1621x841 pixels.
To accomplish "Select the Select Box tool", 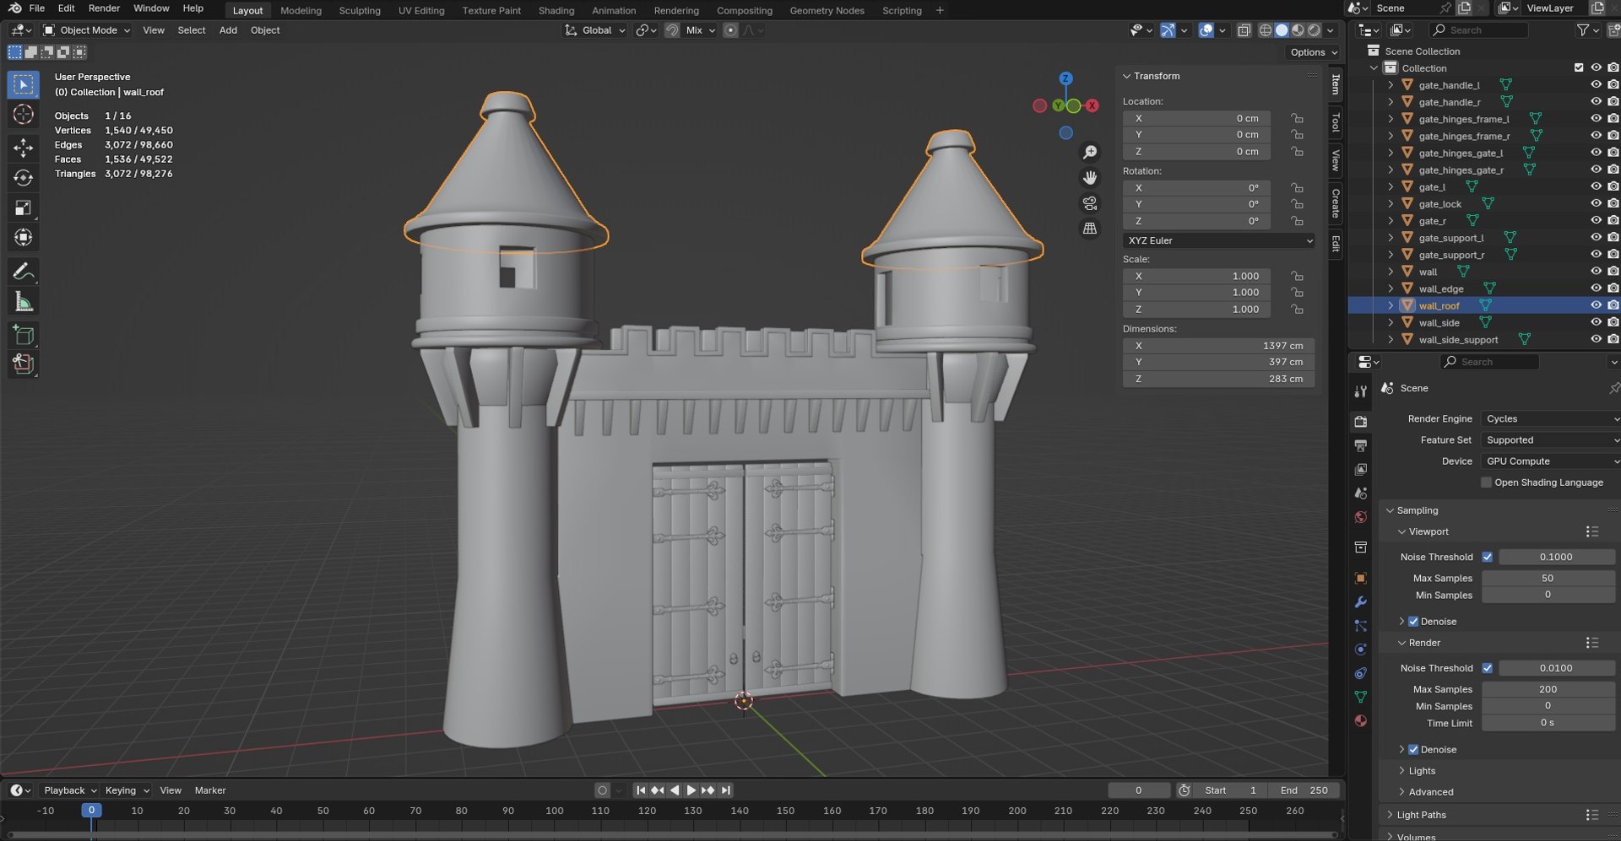I will click(x=23, y=84).
